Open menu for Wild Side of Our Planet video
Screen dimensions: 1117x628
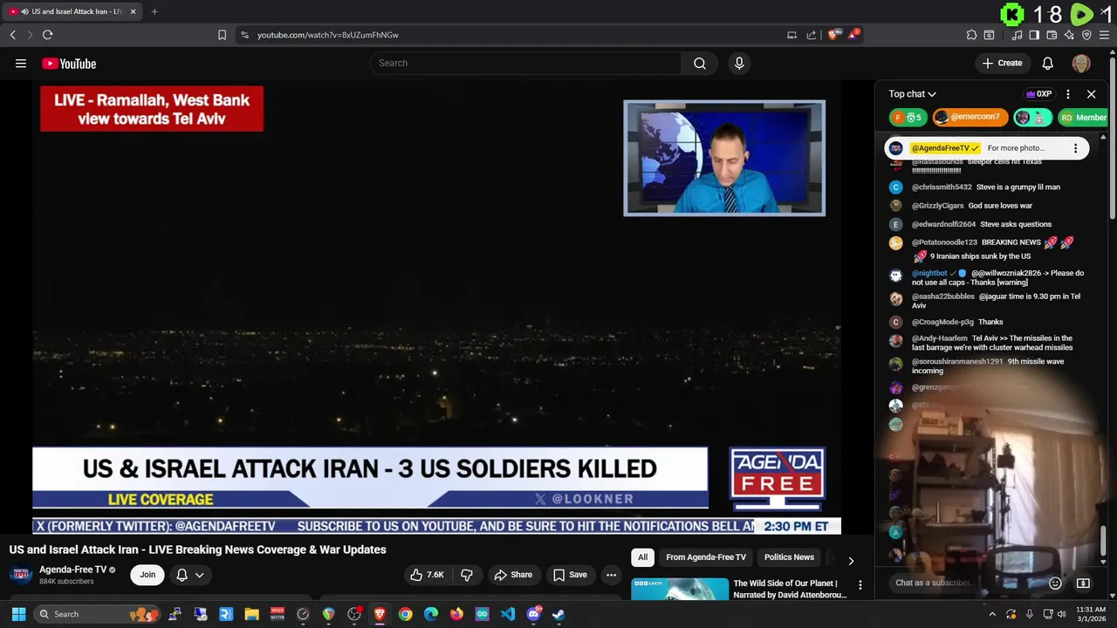pyautogui.click(x=860, y=585)
